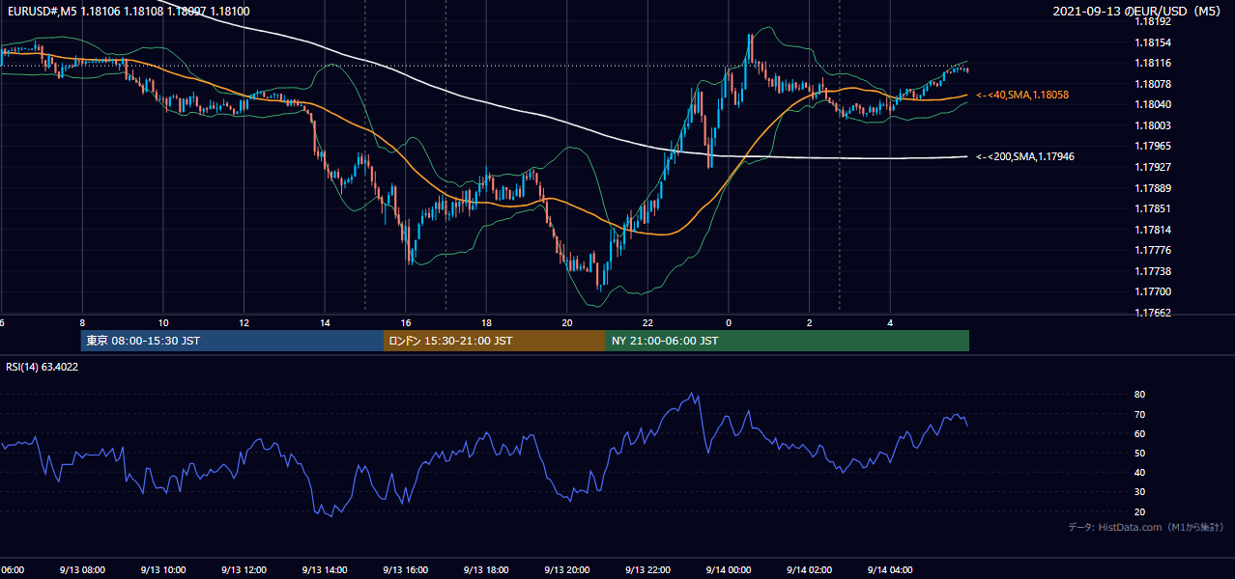The height and width of the screenshot is (579, 1235).
Task: Click price axis value 1.18078
Action: coord(1154,84)
